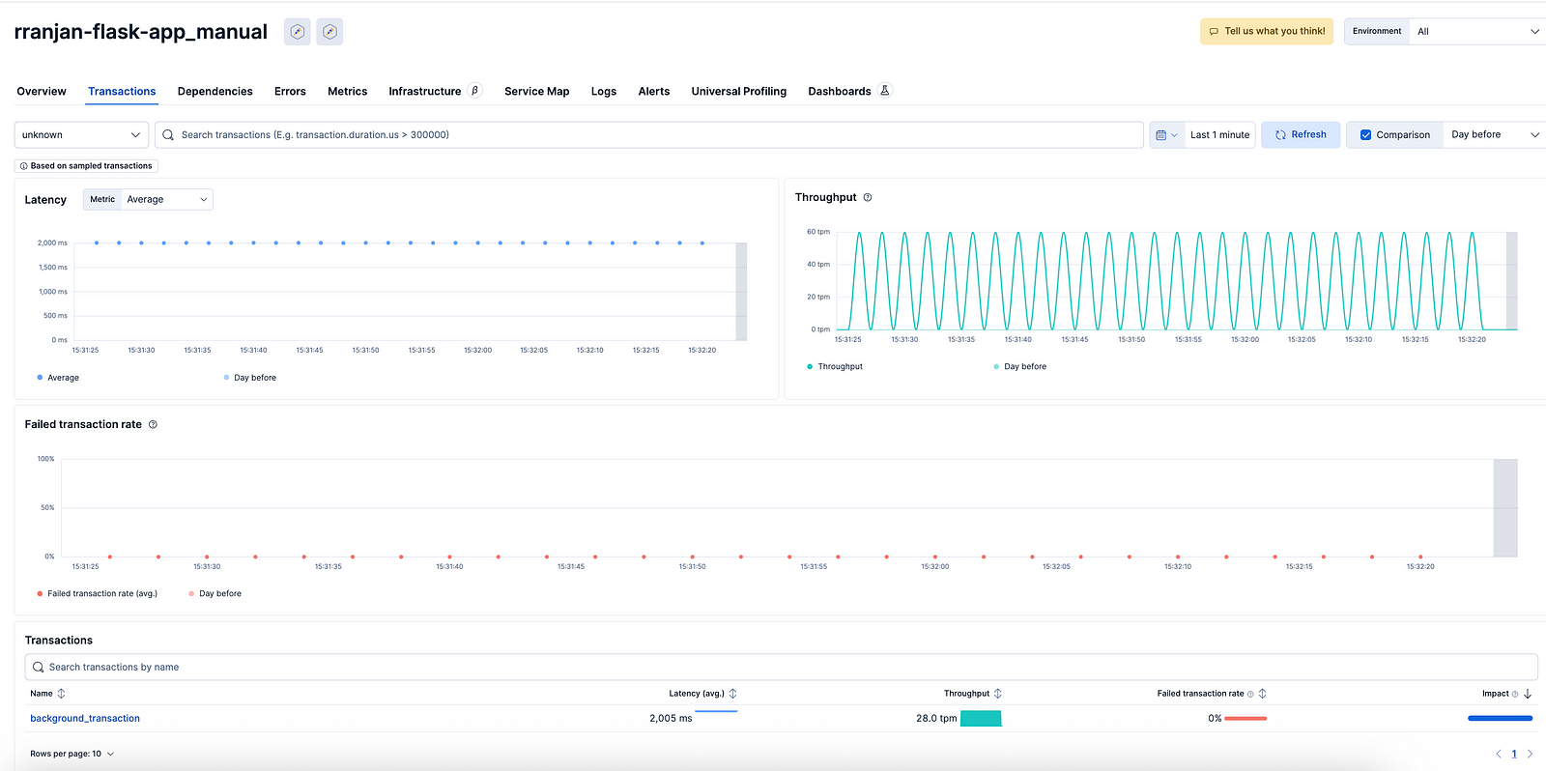Image resolution: width=1546 pixels, height=771 pixels.
Task: Click the beta badge next to Infrastructure
Action: (474, 91)
